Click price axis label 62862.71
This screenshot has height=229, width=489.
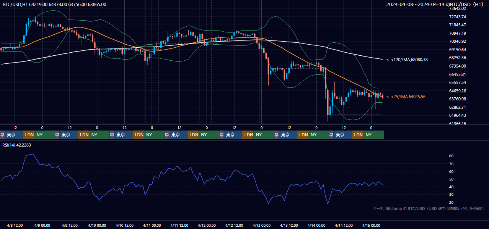tap(457, 107)
